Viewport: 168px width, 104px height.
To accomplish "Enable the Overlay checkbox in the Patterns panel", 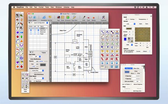I will pyautogui.click(x=136, y=19).
